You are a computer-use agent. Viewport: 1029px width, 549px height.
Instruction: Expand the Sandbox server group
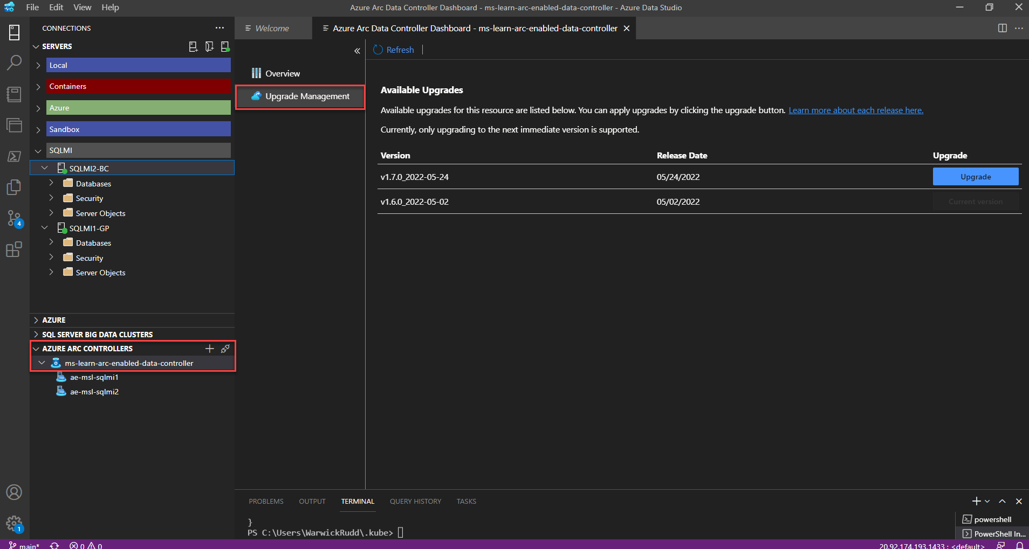38,129
